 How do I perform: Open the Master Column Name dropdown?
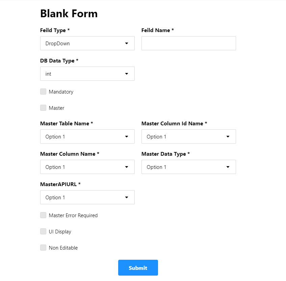[87, 167]
